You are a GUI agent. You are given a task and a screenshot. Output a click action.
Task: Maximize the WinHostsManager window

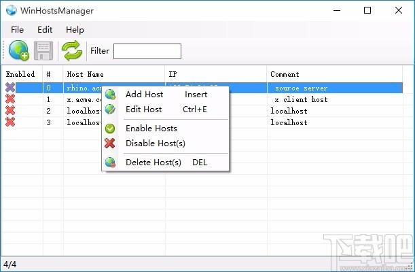coord(367,10)
